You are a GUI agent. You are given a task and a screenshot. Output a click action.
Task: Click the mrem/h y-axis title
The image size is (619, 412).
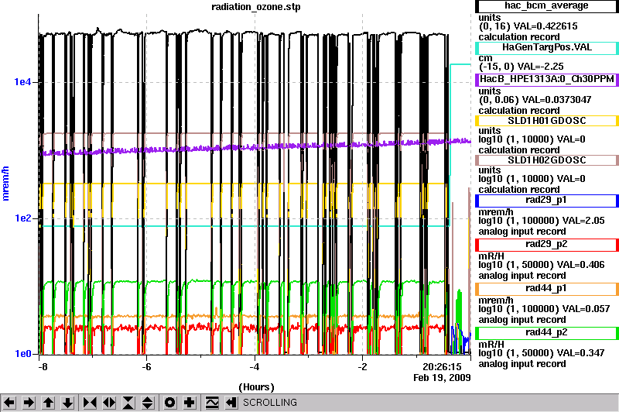pos(5,184)
